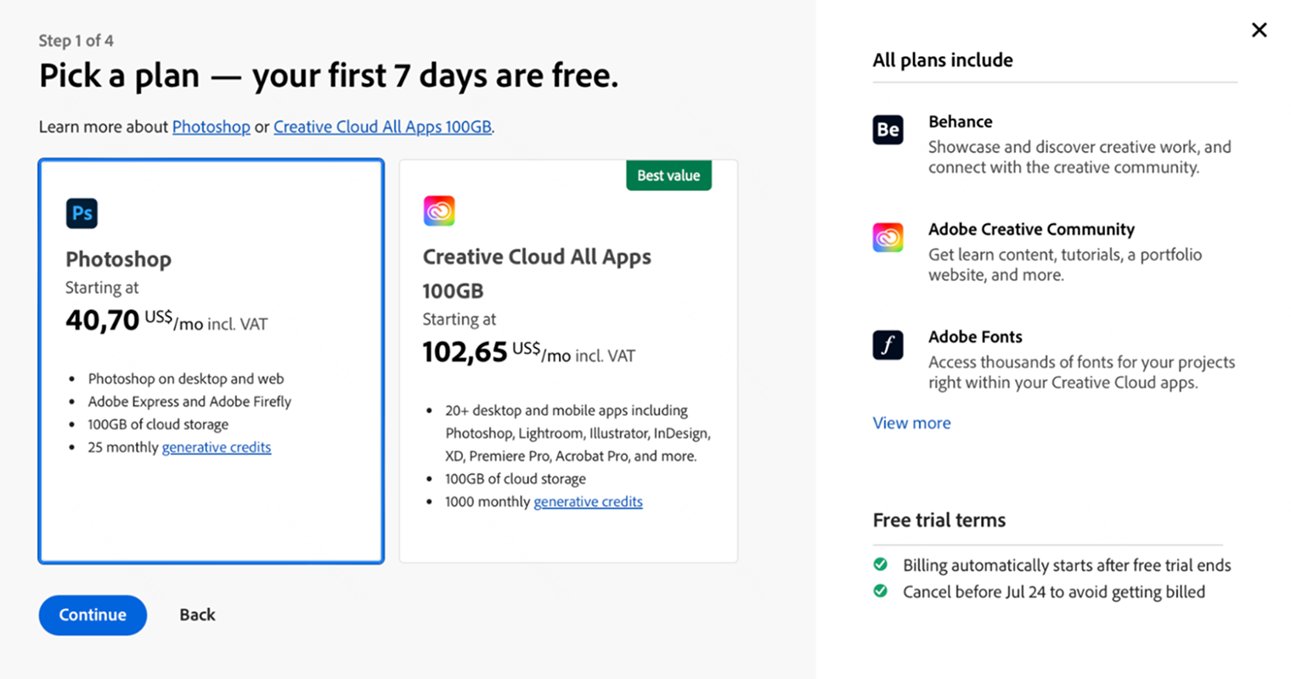Click the 102,65 US$/mo price

click(528, 352)
